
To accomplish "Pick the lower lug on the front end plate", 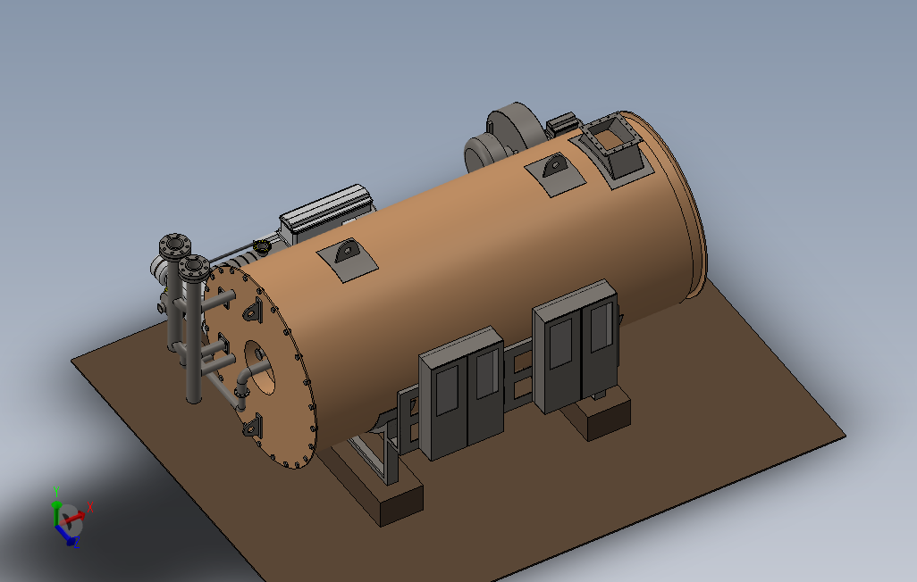I will (x=253, y=428).
